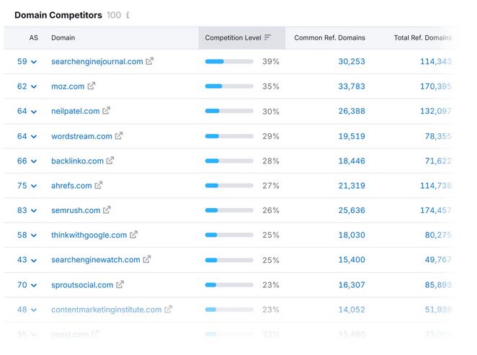Open external link icon for wordstream.com

coord(119,135)
